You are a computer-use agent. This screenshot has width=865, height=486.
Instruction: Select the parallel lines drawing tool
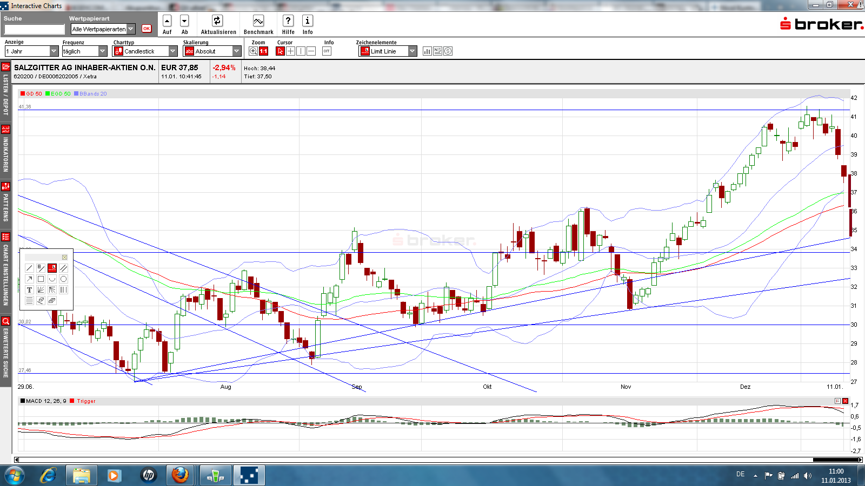[x=63, y=268]
